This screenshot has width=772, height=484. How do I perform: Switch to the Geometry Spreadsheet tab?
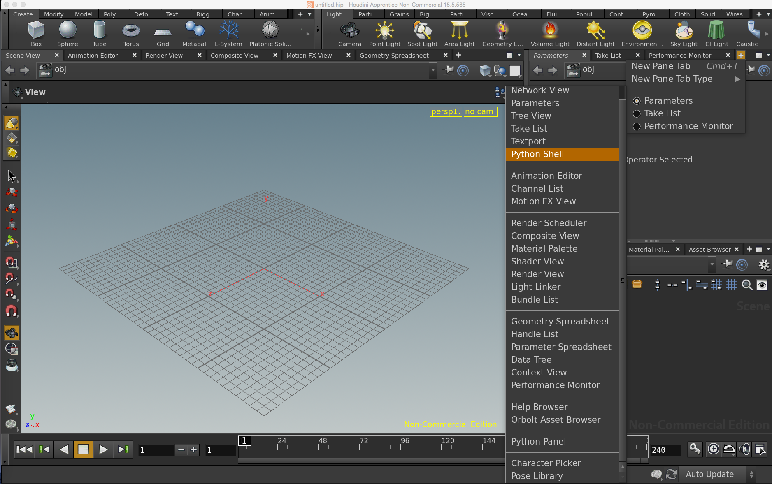pos(394,56)
